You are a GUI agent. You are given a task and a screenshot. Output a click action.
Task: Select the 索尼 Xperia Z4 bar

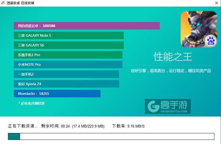click(66, 84)
